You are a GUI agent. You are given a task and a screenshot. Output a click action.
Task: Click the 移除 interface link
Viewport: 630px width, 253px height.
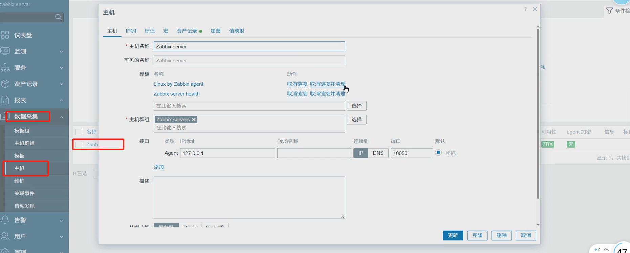[451, 153]
